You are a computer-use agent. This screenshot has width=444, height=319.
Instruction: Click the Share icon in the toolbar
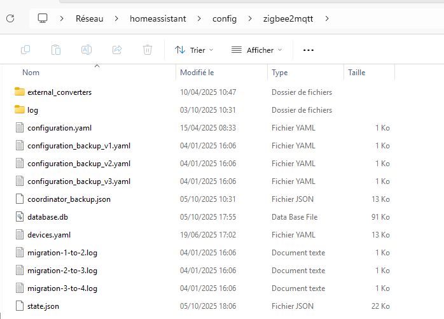point(117,50)
